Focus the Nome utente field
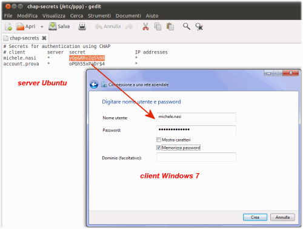 click(x=196, y=117)
